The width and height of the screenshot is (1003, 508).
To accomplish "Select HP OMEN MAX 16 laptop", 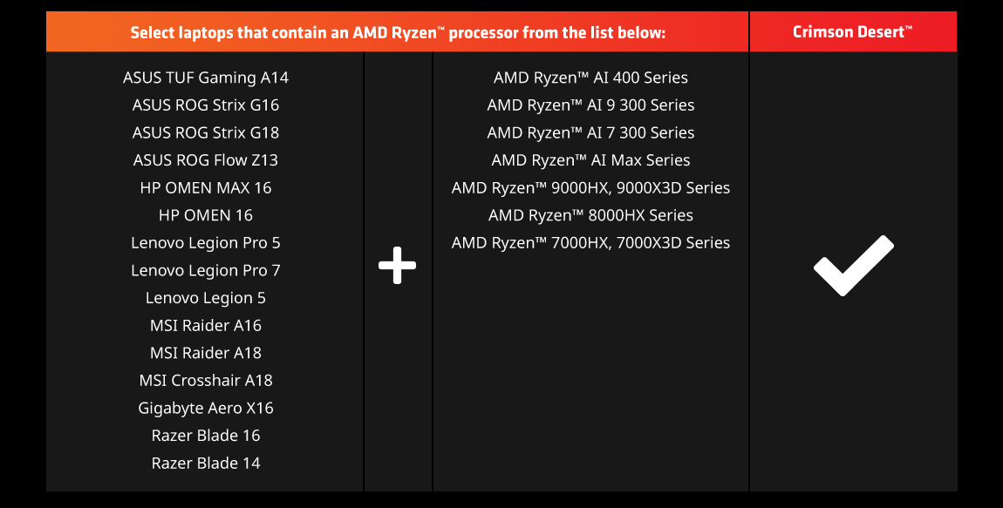I will (x=206, y=188).
